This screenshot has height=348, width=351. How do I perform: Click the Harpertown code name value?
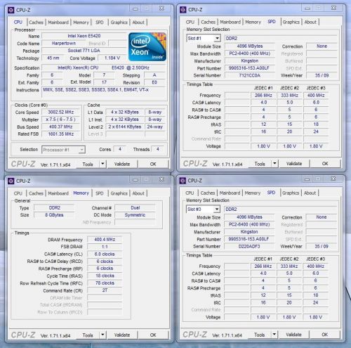coord(64,44)
